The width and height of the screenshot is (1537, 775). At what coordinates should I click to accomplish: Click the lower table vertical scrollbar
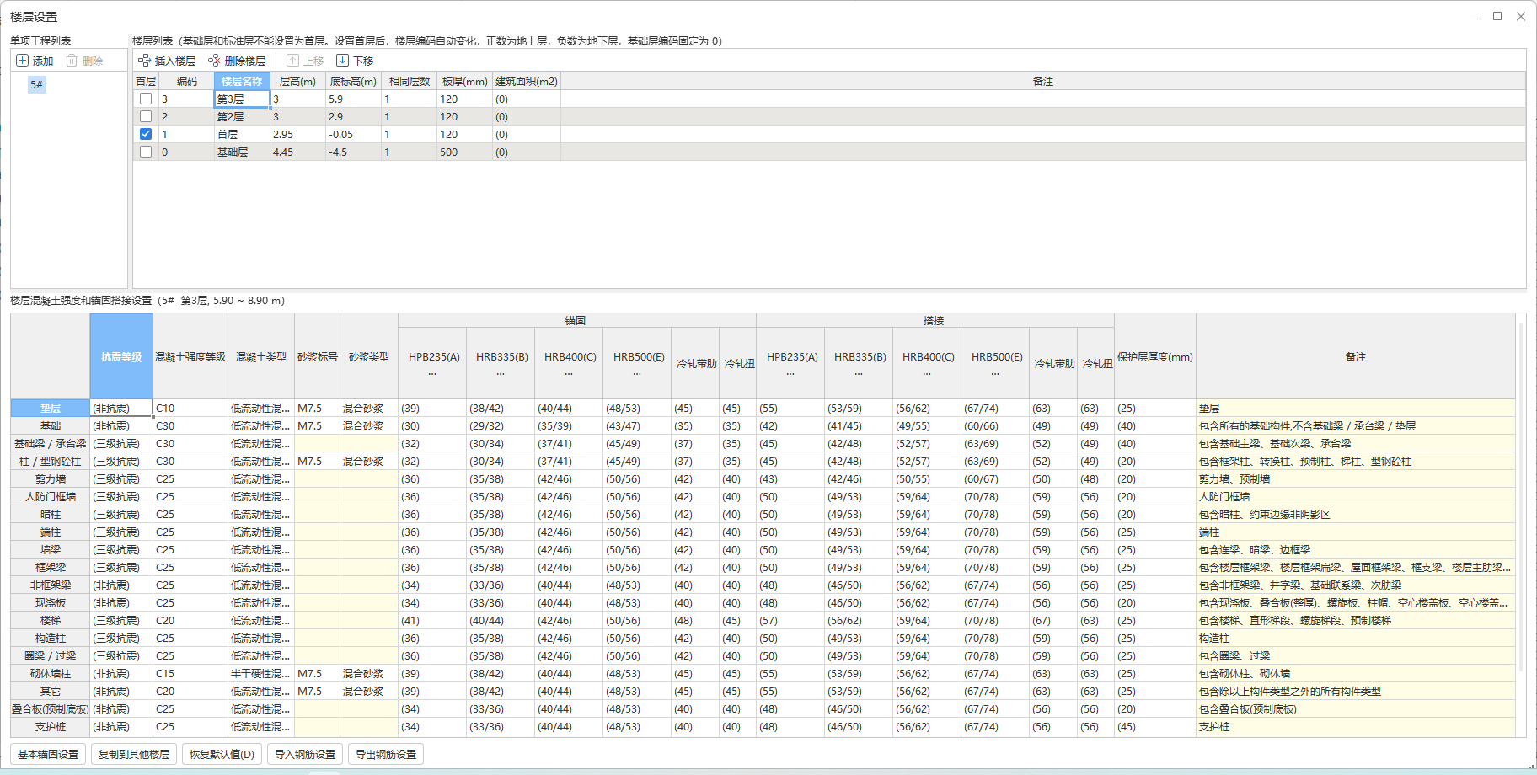(x=1521, y=497)
